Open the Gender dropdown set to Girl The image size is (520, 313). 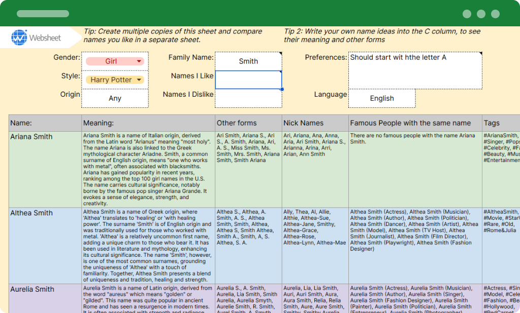point(115,60)
